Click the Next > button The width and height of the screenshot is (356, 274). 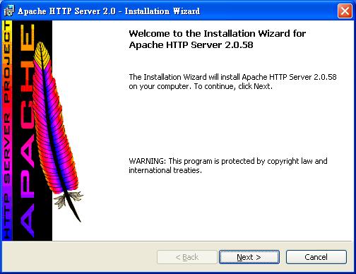[249, 257]
